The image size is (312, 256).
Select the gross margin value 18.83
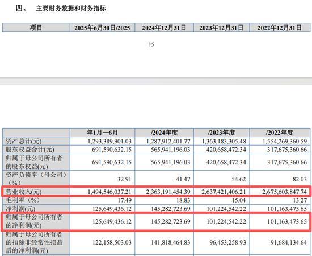[183, 200]
